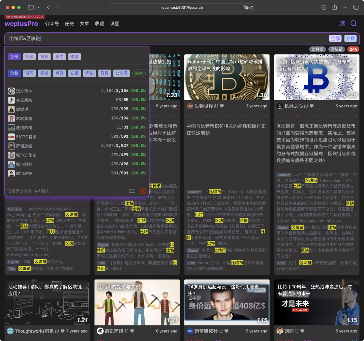Viewport: 364px width, 341px height.
Task: Select 正文 search scope filter
Action: point(59,57)
